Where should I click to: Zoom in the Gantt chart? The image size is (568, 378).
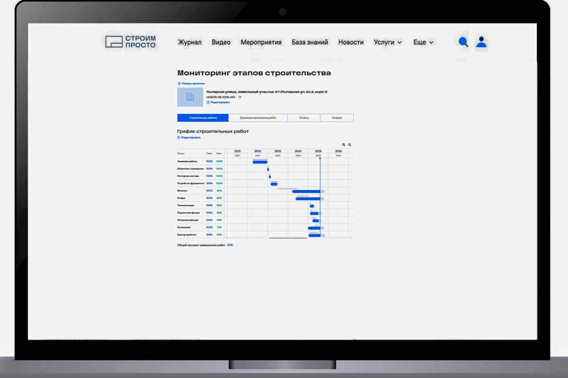click(344, 145)
